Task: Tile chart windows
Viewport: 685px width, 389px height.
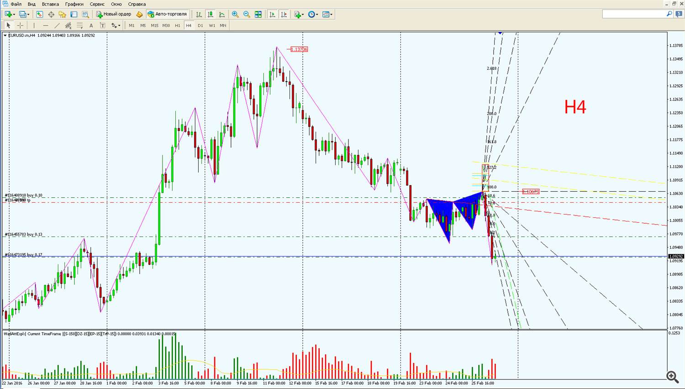Action: pos(258,14)
